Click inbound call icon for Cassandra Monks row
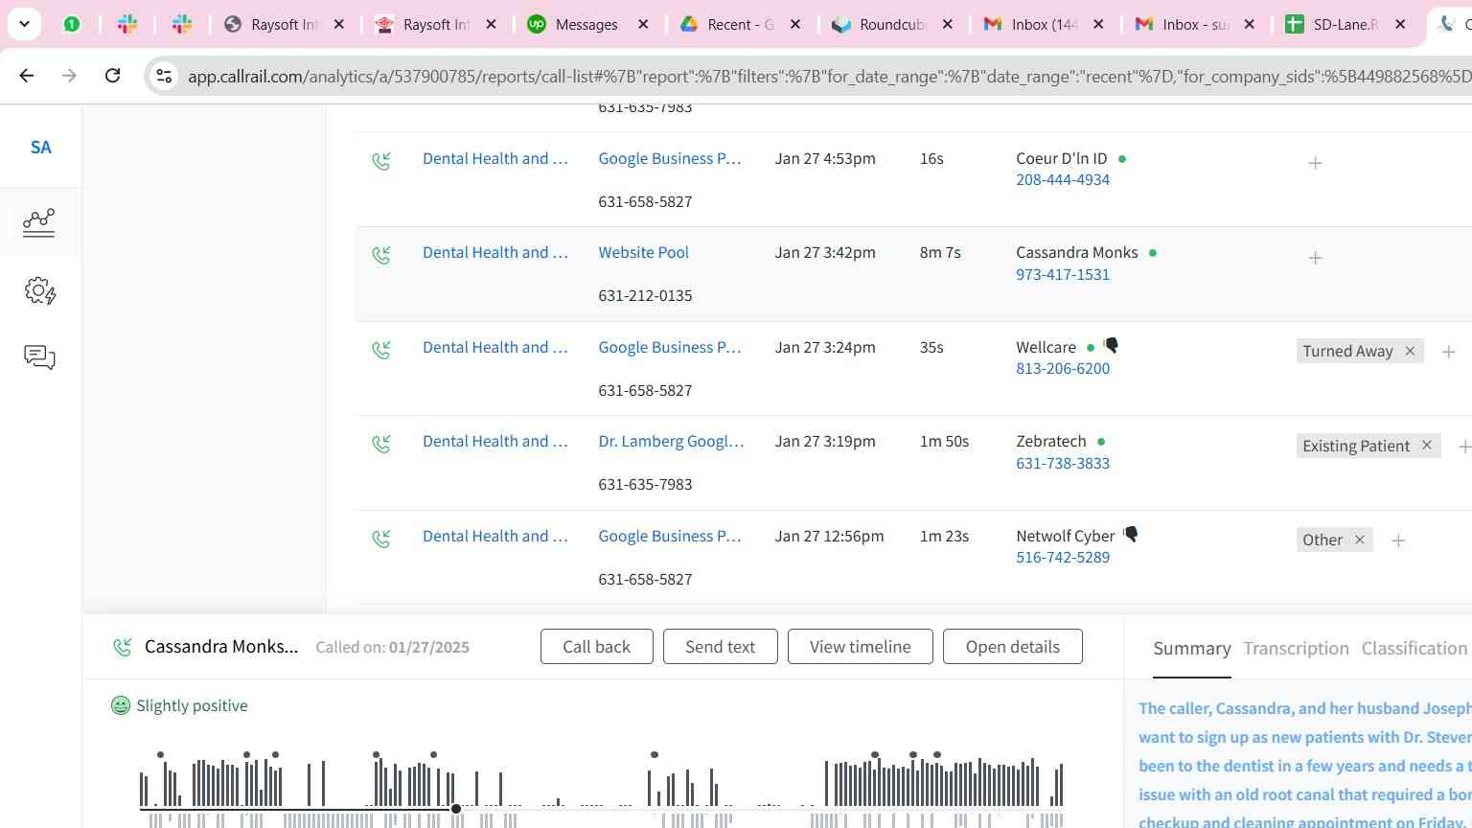1472x828 pixels. 381,255
